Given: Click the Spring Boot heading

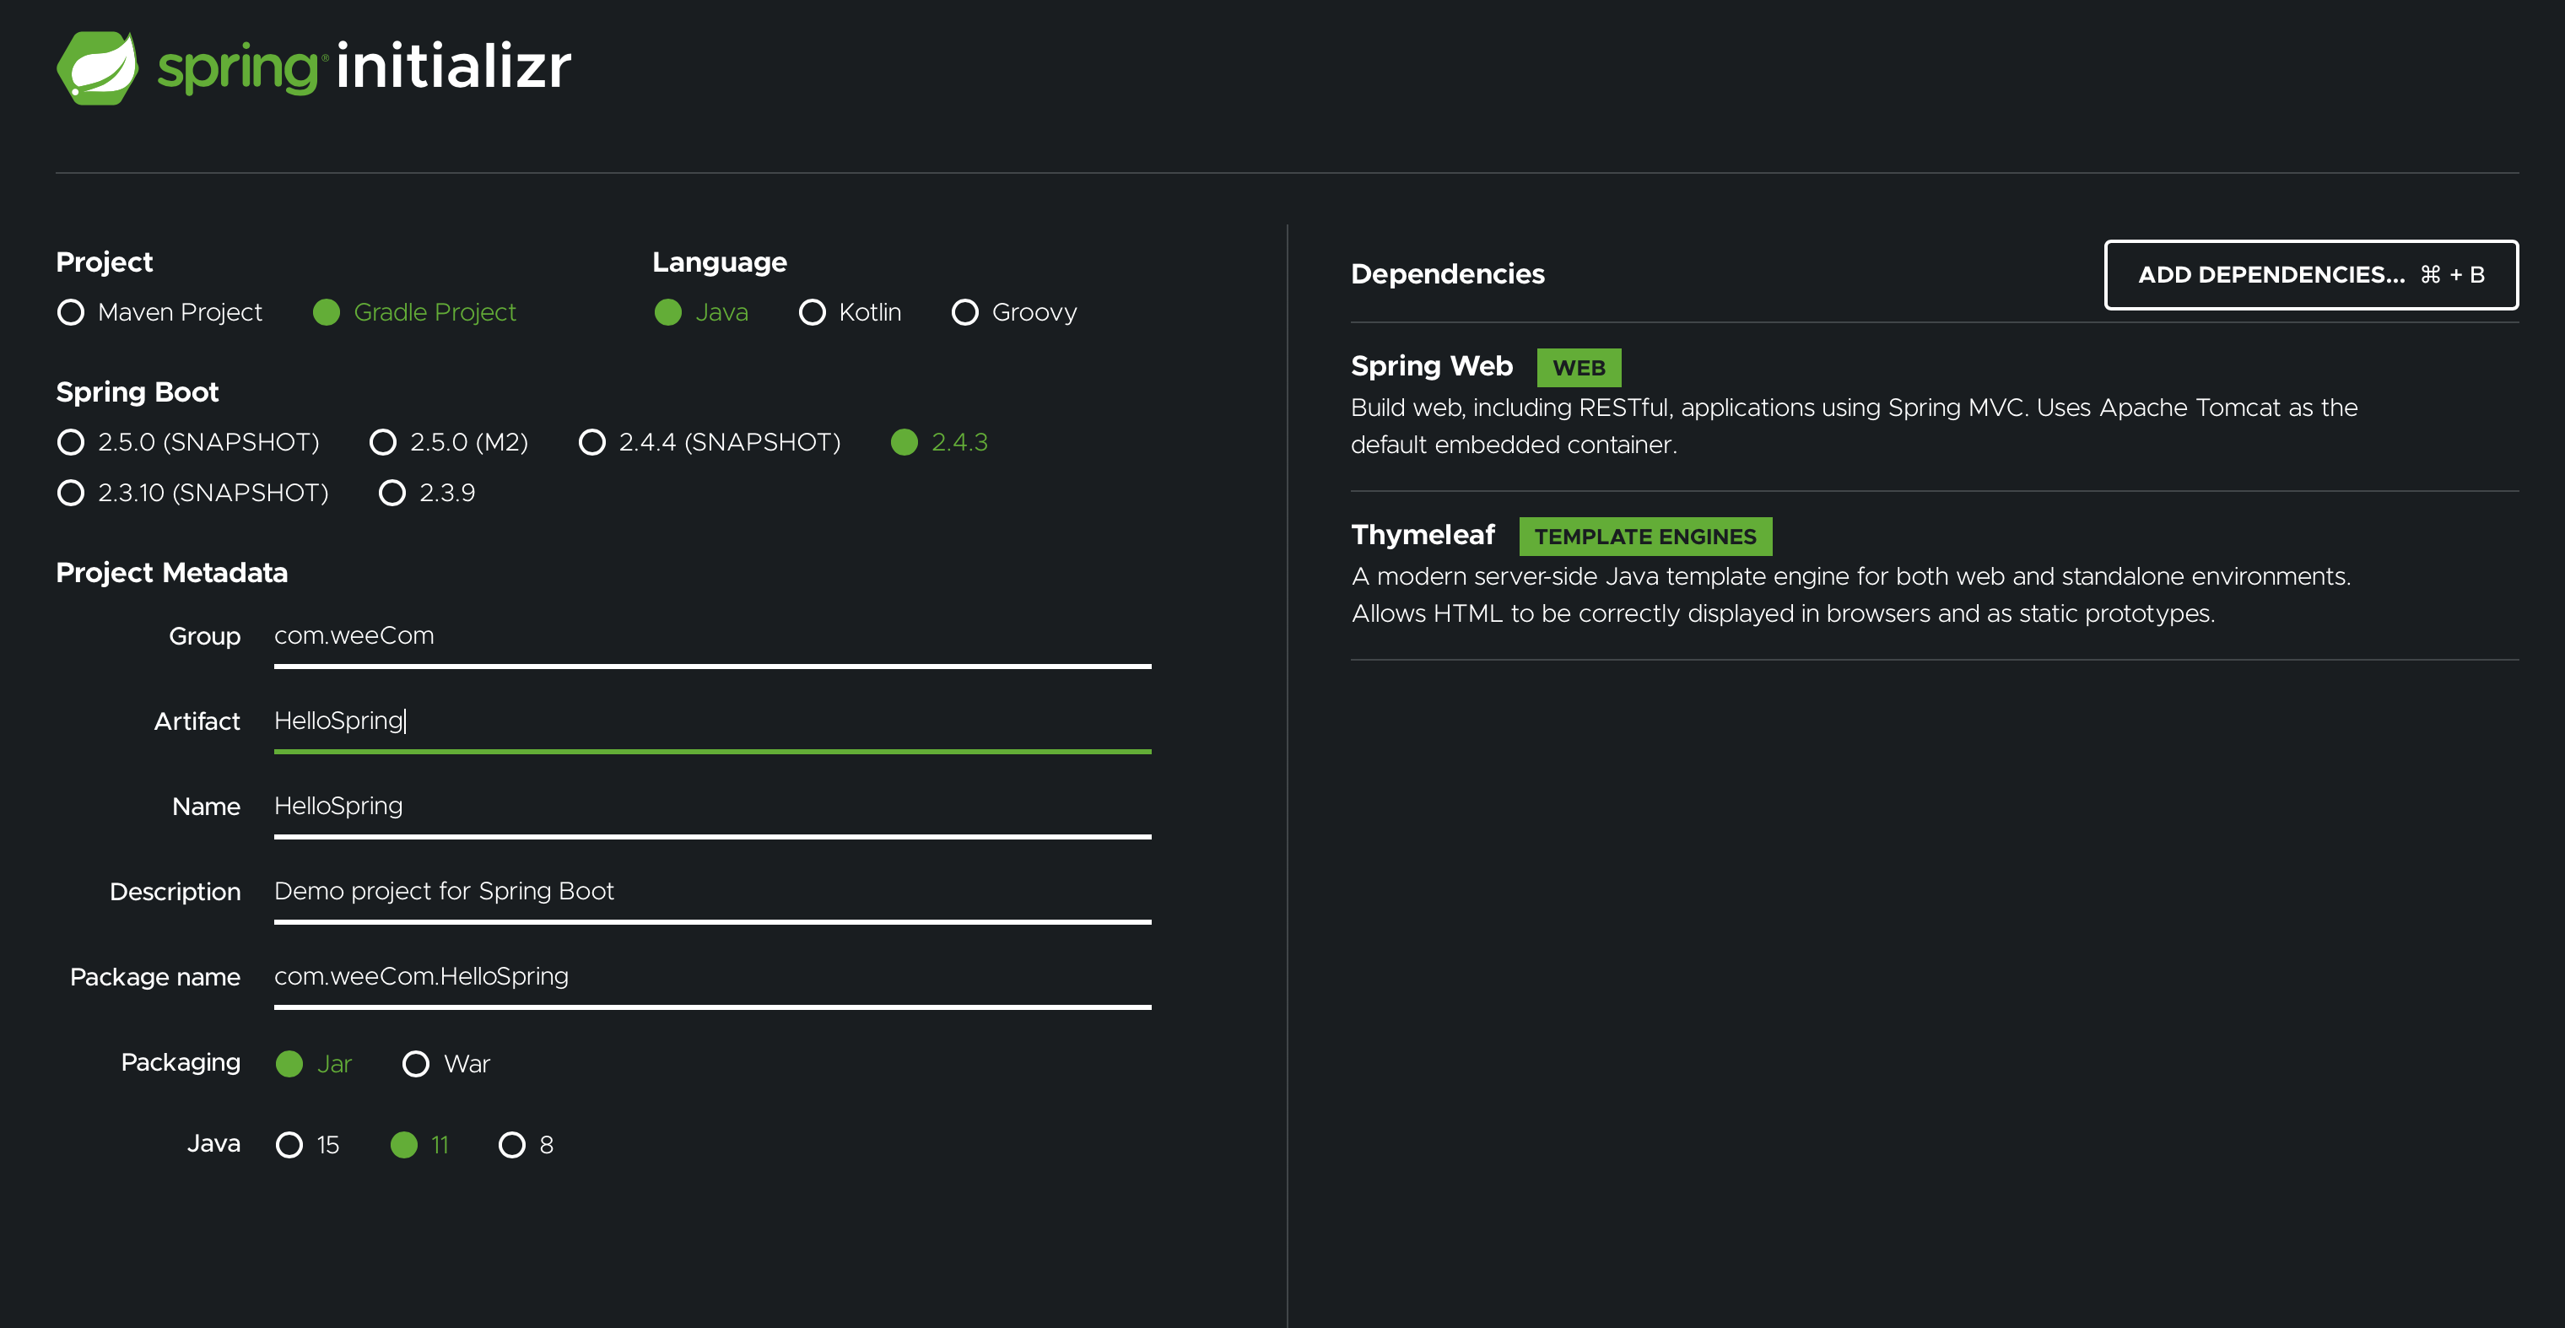Looking at the screenshot, I should (138, 392).
